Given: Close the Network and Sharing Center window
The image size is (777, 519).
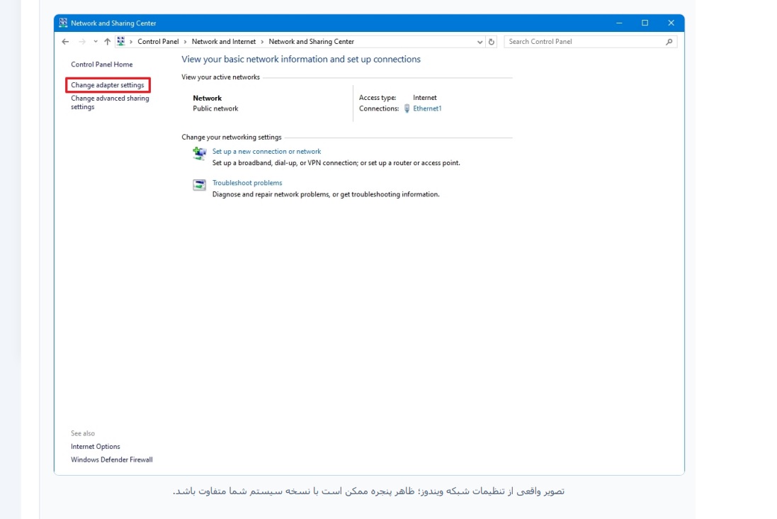Looking at the screenshot, I should pyautogui.click(x=671, y=23).
